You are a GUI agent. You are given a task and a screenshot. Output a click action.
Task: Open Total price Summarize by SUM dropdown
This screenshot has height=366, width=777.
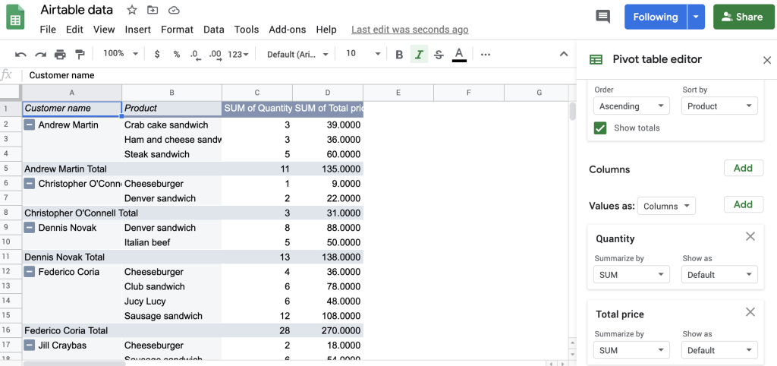coord(631,350)
